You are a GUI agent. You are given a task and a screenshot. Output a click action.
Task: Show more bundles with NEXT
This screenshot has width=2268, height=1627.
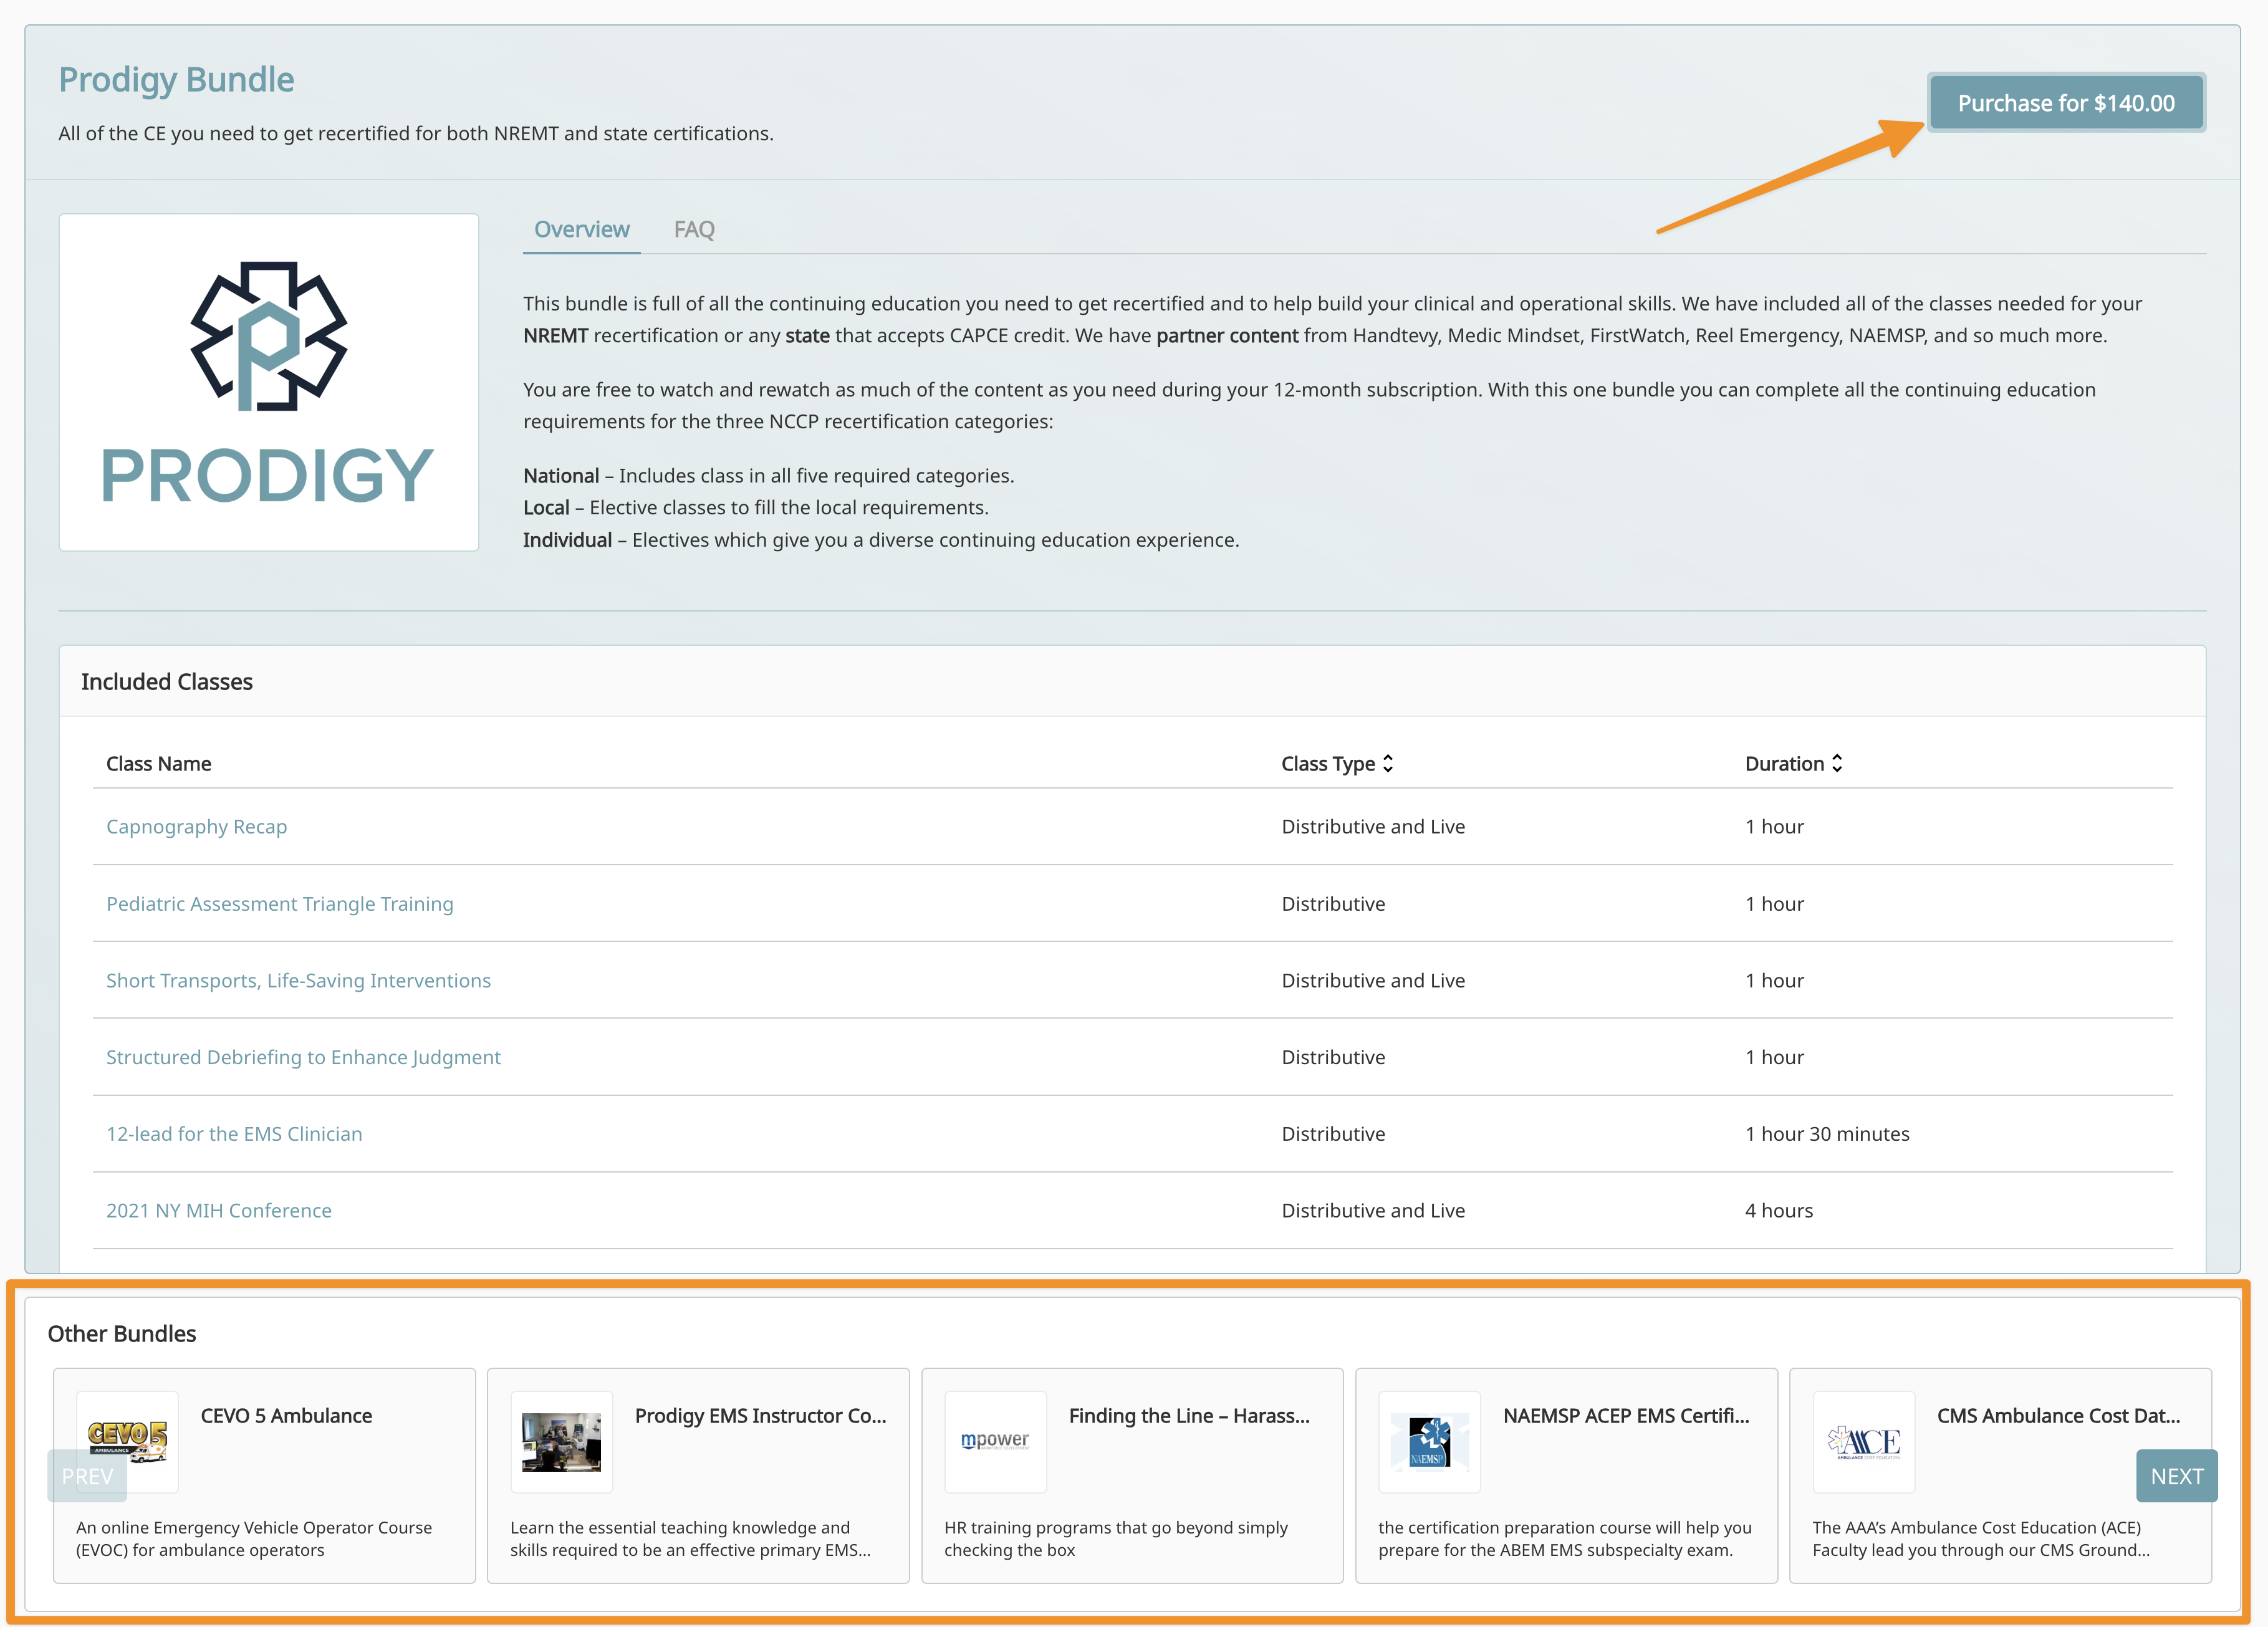(x=2177, y=1476)
